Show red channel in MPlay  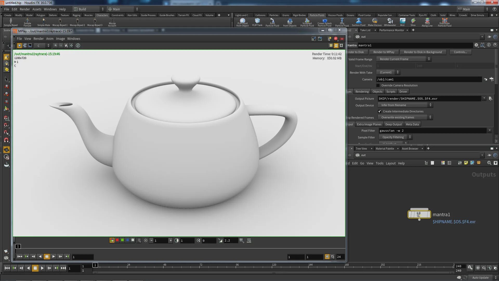click(117, 240)
